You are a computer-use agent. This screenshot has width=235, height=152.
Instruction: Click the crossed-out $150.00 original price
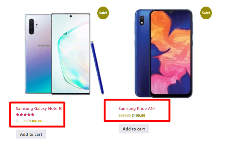[22, 121]
